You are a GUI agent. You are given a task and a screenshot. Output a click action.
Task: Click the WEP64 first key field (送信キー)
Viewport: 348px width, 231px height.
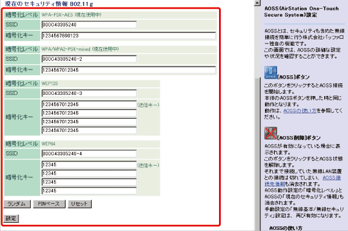89,164
